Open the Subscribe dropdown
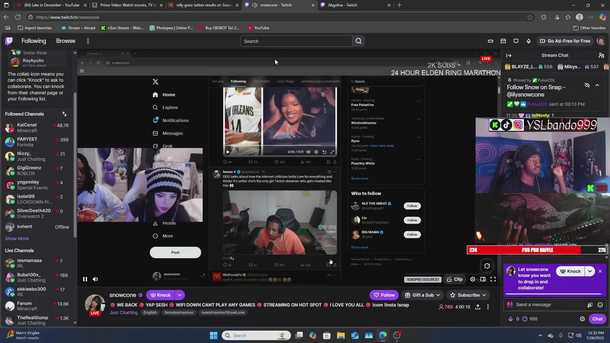Viewport: 610px width, 343px height. click(468, 295)
